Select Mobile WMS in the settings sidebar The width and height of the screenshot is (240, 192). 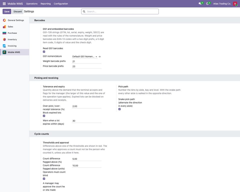pos(14,52)
